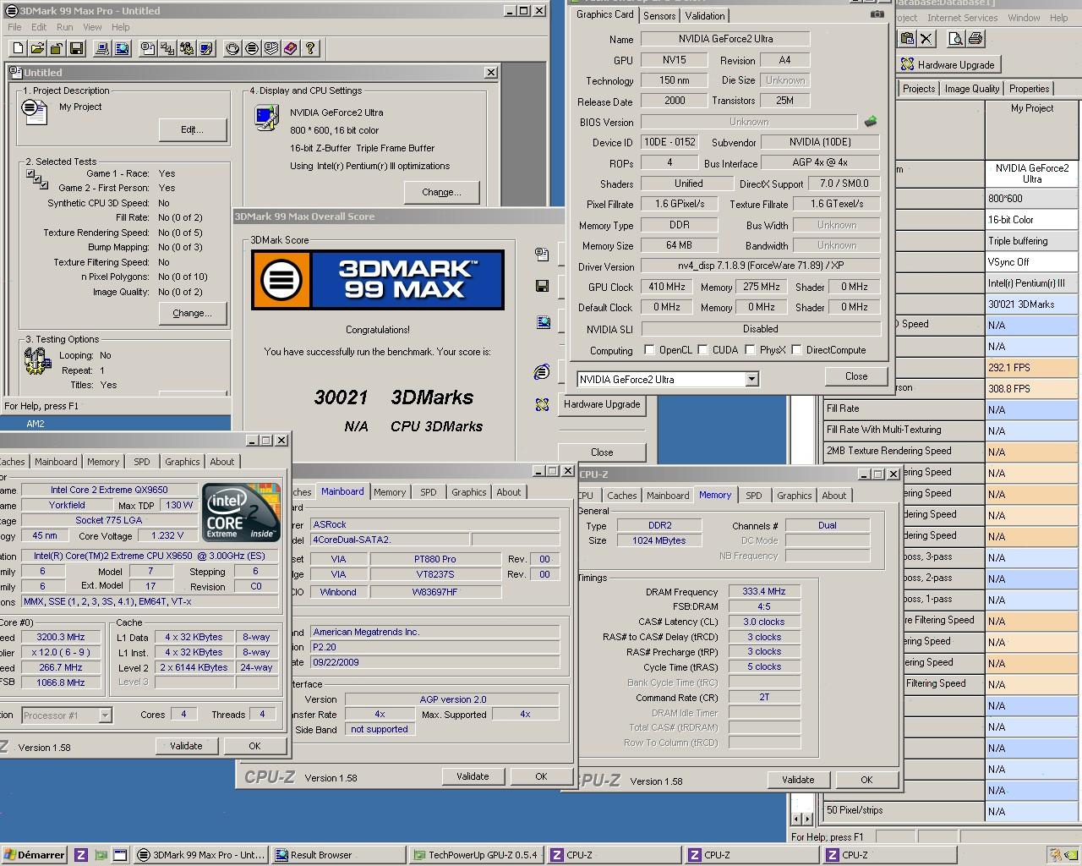Click the floppy save icon in score dialog
Viewport: 1082px width, 866px height.
click(x=543, y=286)
